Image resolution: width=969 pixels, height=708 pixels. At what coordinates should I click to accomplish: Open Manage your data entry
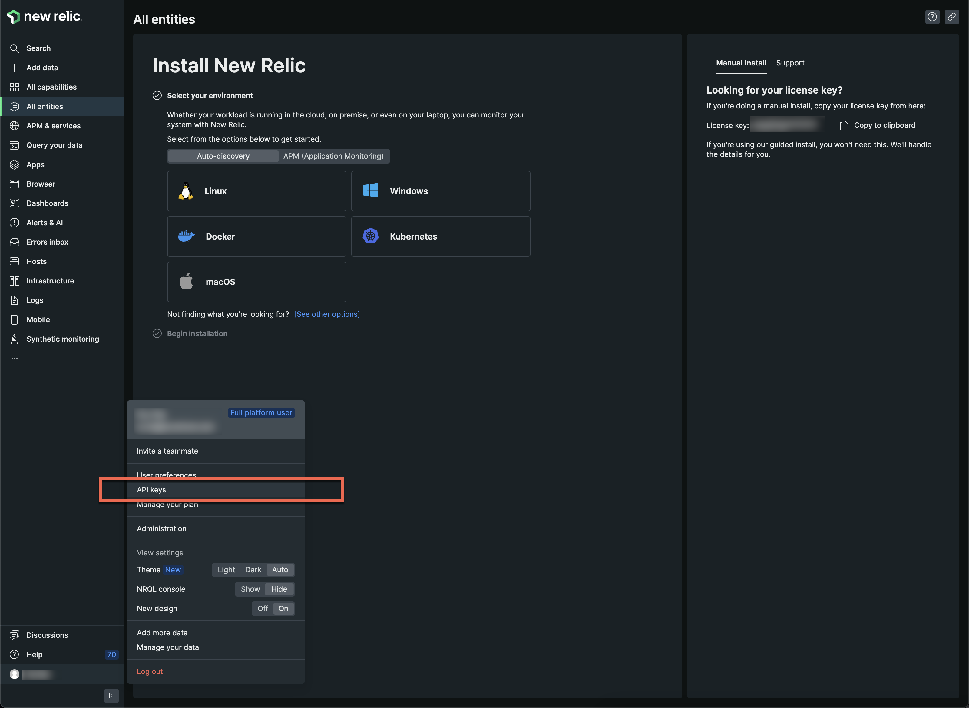point(216,647)
